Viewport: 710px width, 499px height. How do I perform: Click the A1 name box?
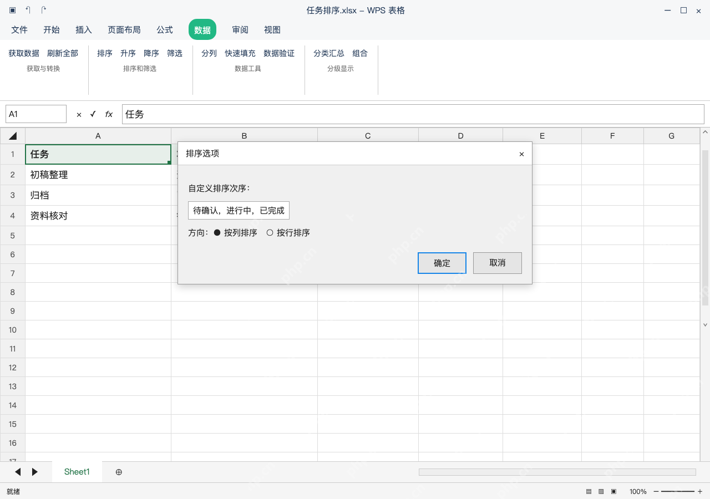36,114
